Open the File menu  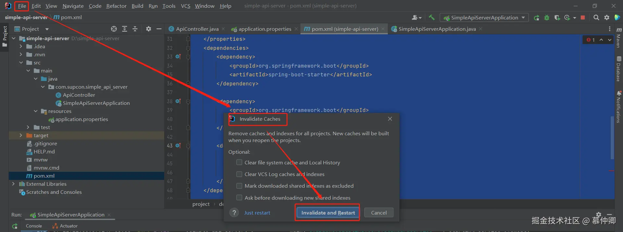coord(22,6)
